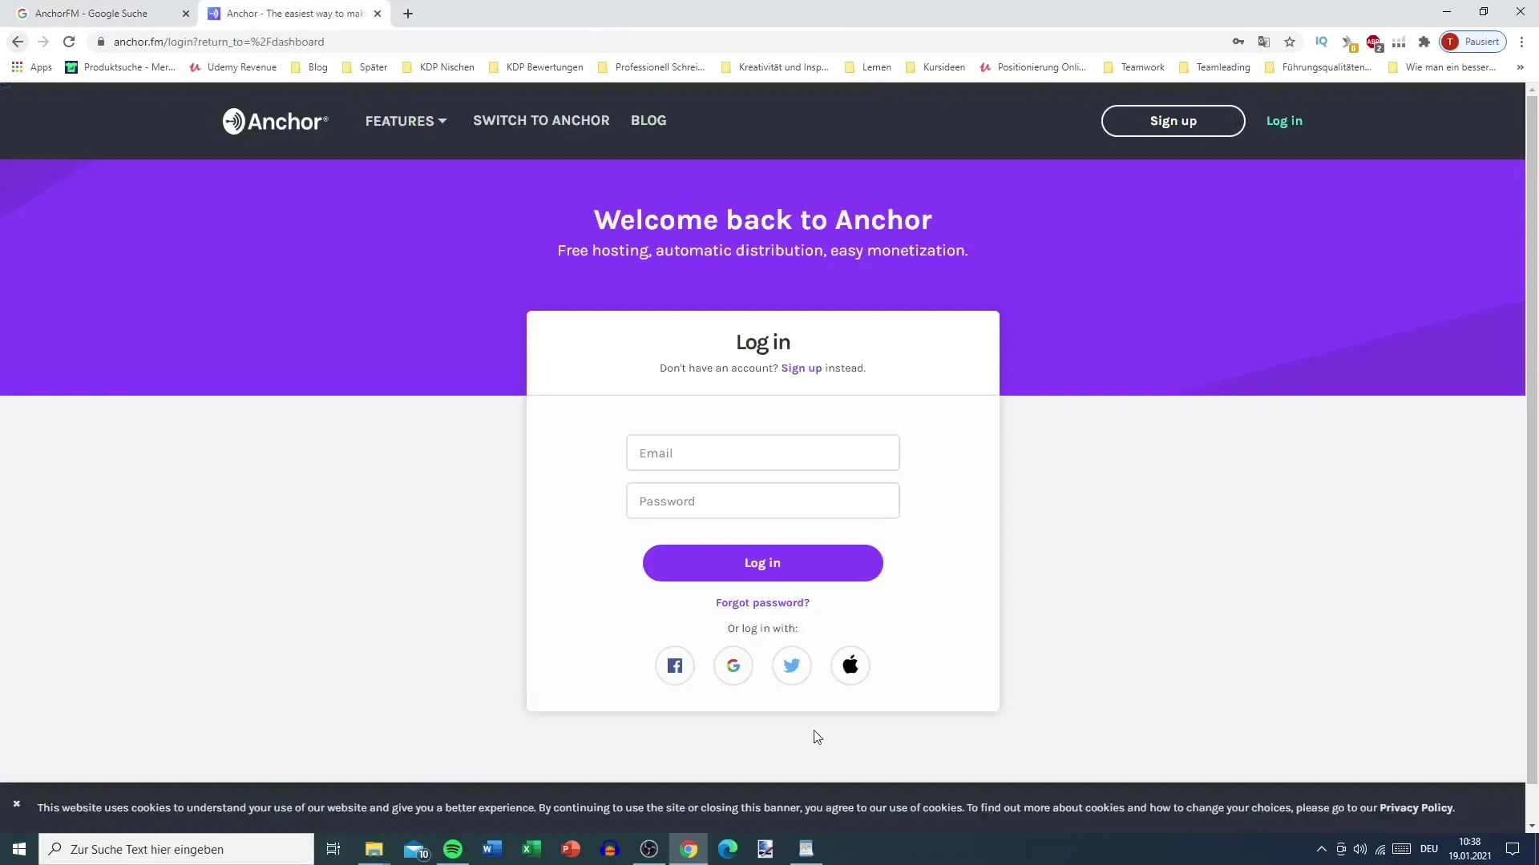Click the page vertical scrollbar
Viewport: 1539px width, 865px height.
[x=1532, y=441]
